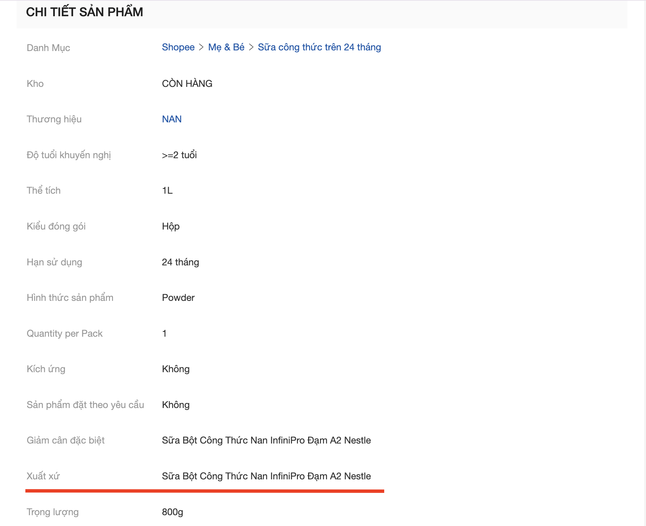Select the Giảm cân đặc biệt label
The height and width of the screenshot is (526, 646).
(66, 440)
